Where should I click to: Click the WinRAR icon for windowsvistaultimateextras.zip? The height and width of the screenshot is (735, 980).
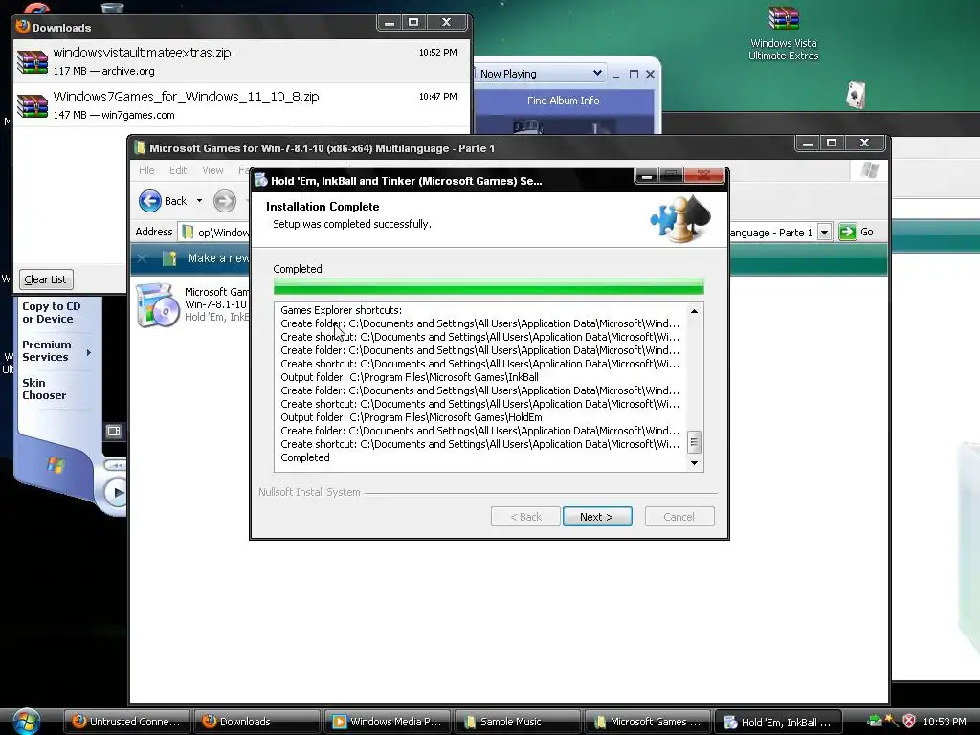coord(32,61)
